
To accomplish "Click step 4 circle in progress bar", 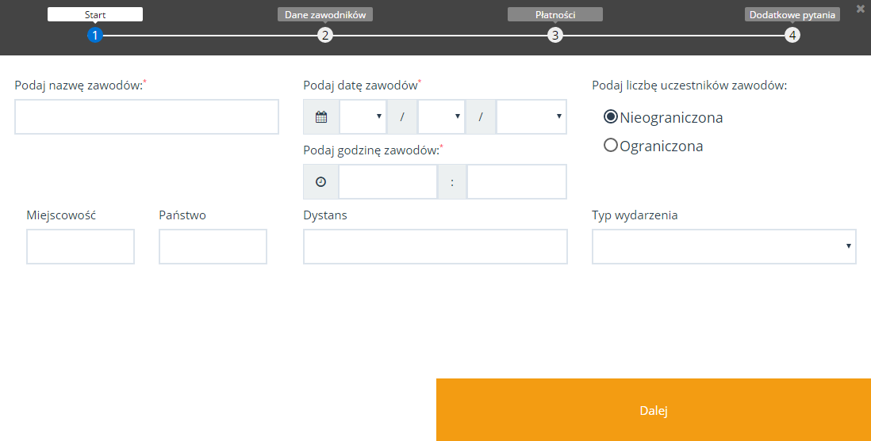I will coord(792,35).
